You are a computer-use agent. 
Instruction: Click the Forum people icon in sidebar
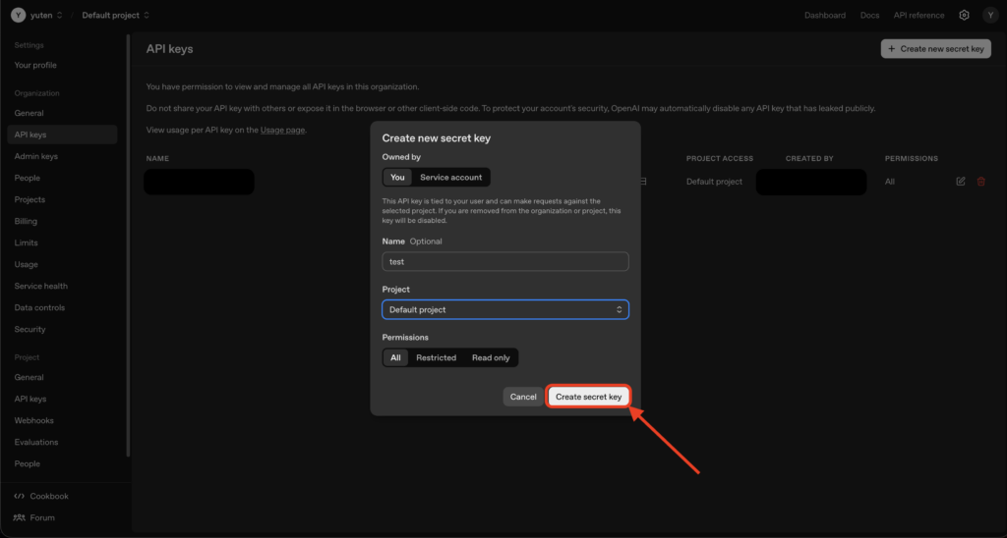click(20, 517)
